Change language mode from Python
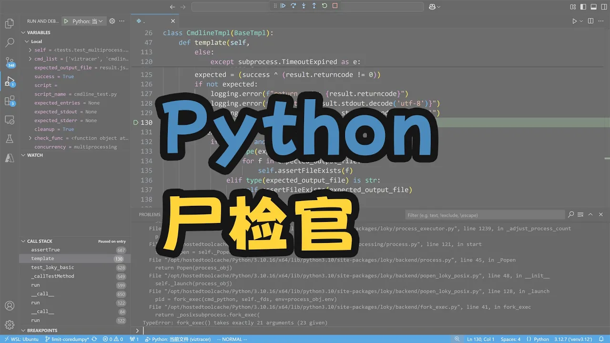The height and width of the screenshot is (343, 610). point(541,339)
